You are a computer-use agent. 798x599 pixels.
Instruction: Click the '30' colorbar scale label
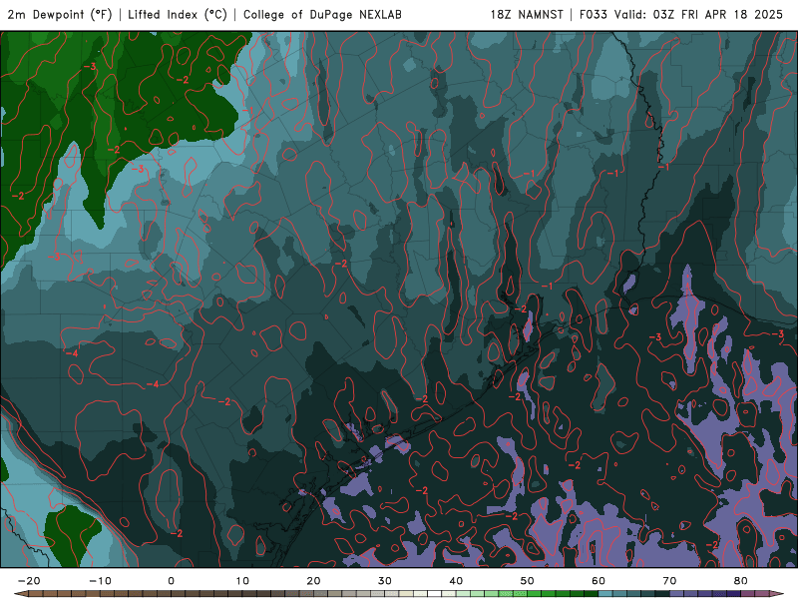click(x=385, y=581)
